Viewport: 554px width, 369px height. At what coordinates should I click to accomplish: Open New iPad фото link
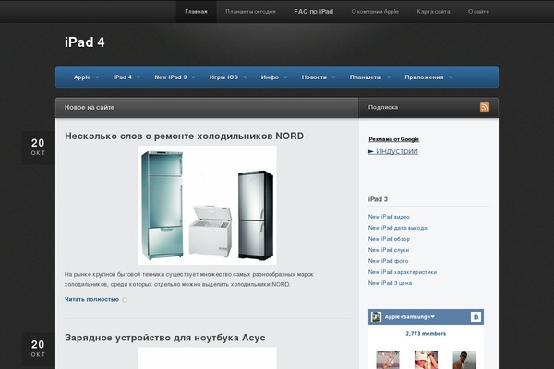point(389,261)
